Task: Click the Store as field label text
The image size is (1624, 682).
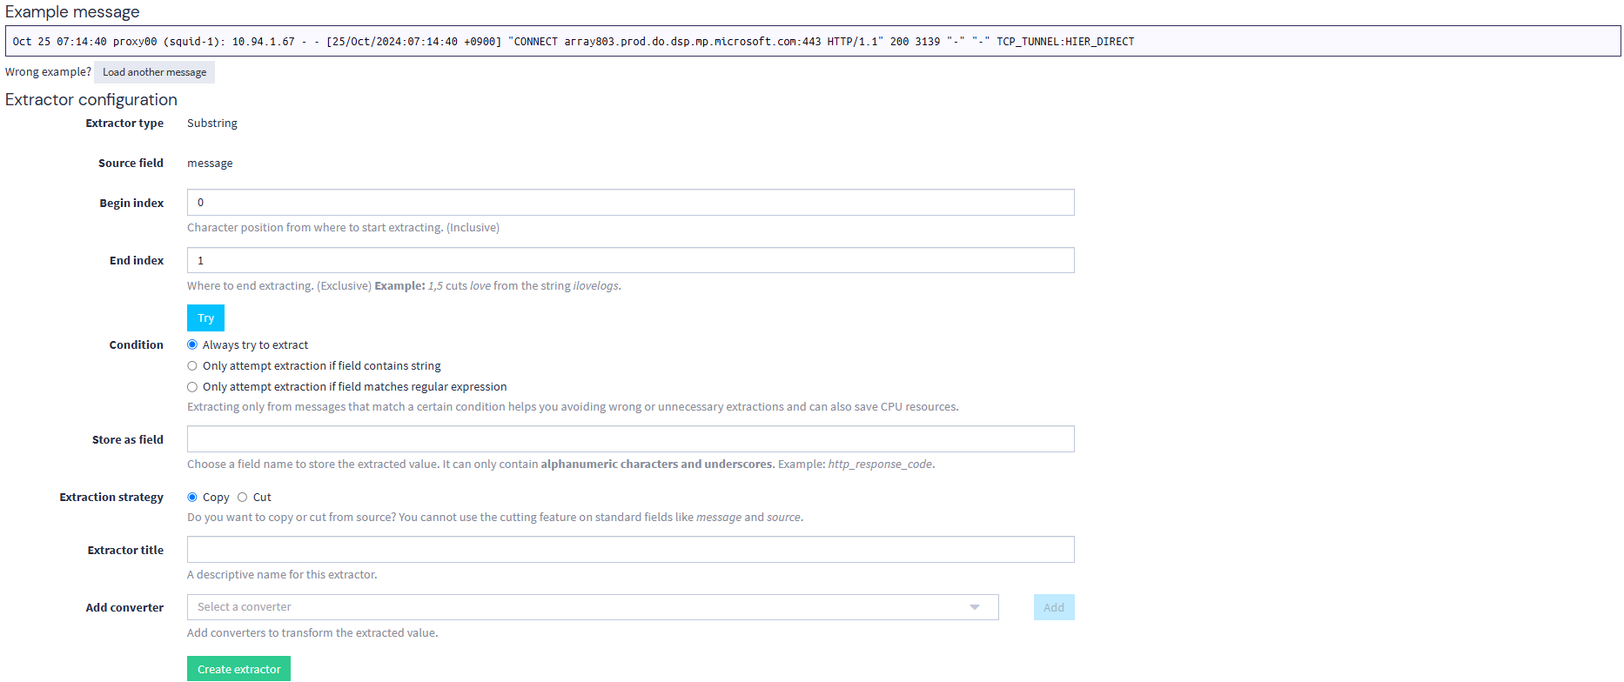Action: coord(128,439)
